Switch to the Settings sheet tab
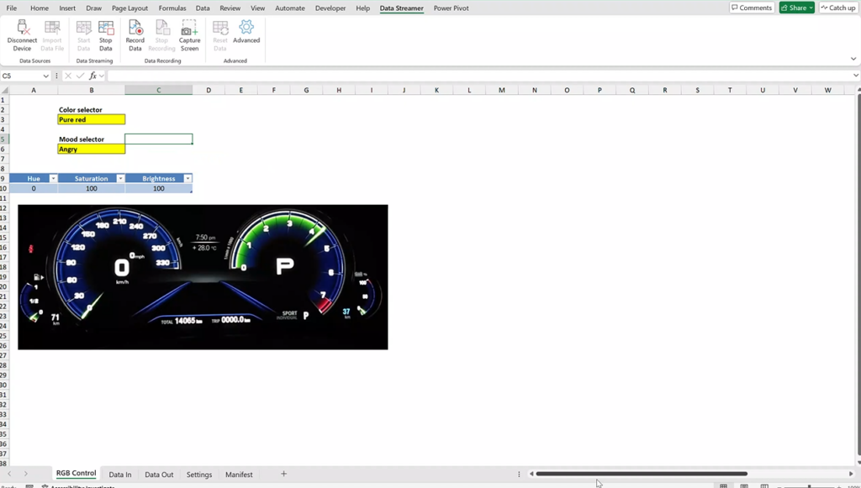Image resolution: width=861 pixels, height=488 pixels. pos(199,475)
